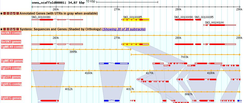
Task: Click the 7003k label on the TgME49 contig
Action: point(185,57)
